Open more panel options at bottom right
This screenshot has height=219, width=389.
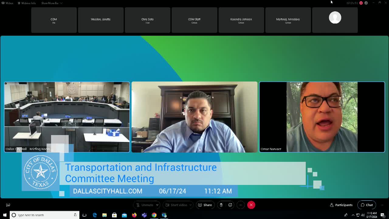tap(382, 205)
